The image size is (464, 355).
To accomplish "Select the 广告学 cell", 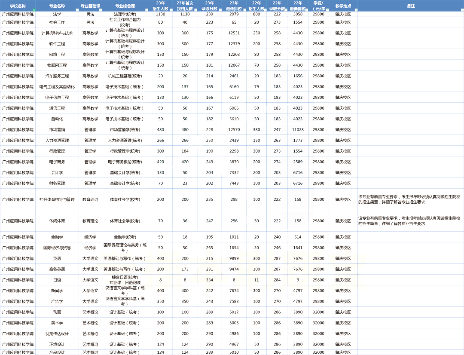I will click(57, 301).
